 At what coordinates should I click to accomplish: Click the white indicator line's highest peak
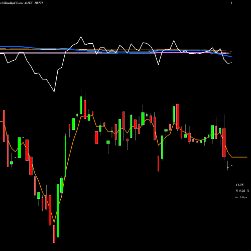point(81,37)
